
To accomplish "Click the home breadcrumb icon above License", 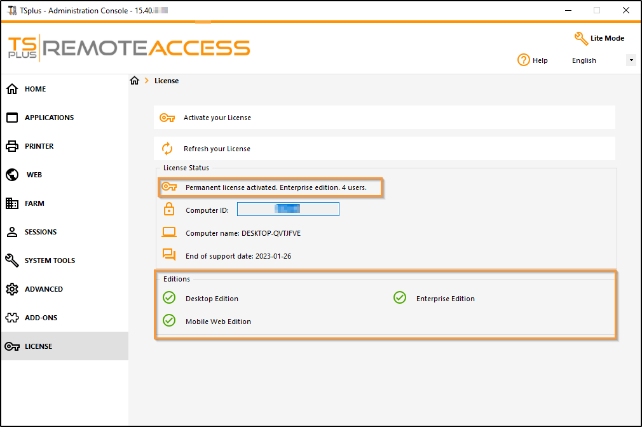I will 134,81.
